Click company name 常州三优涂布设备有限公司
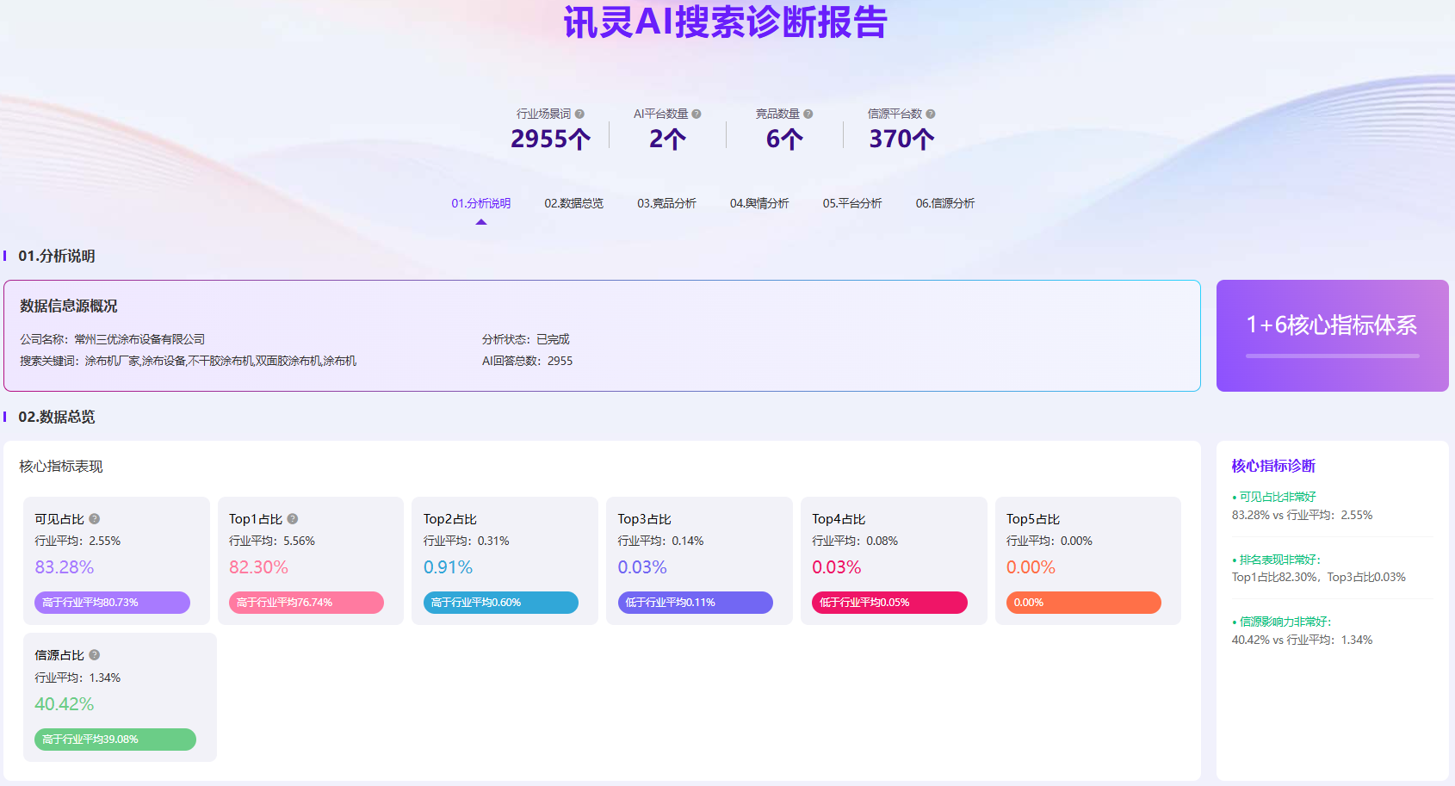The image size is (1455, 786). (139, 339)
